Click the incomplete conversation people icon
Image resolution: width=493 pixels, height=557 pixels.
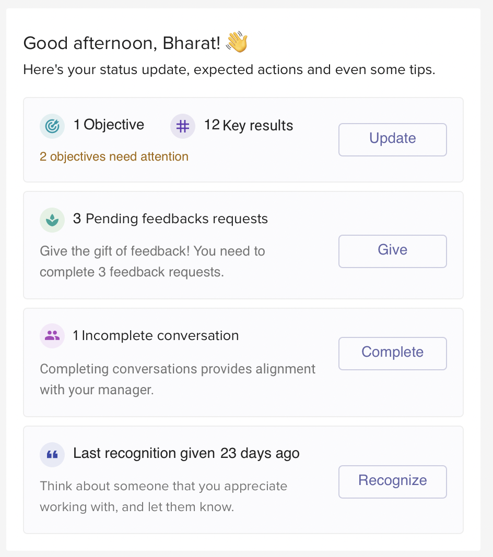(x=52, y=336)
